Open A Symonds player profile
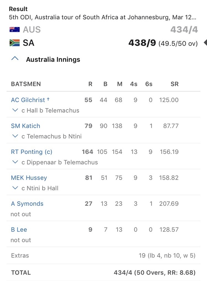Screen dimensions: 207x281 click(x=27, y=204)
